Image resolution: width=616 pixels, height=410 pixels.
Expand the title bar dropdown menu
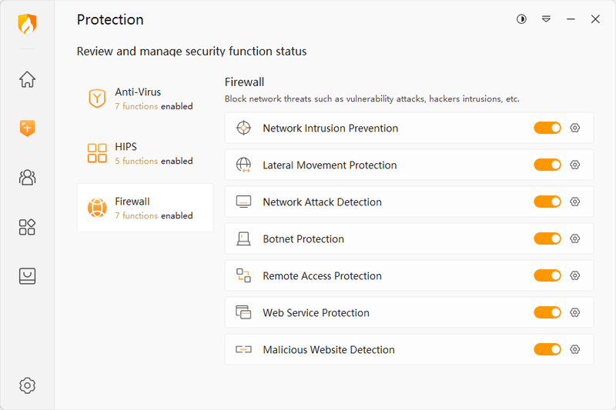(x=546, y=19)
